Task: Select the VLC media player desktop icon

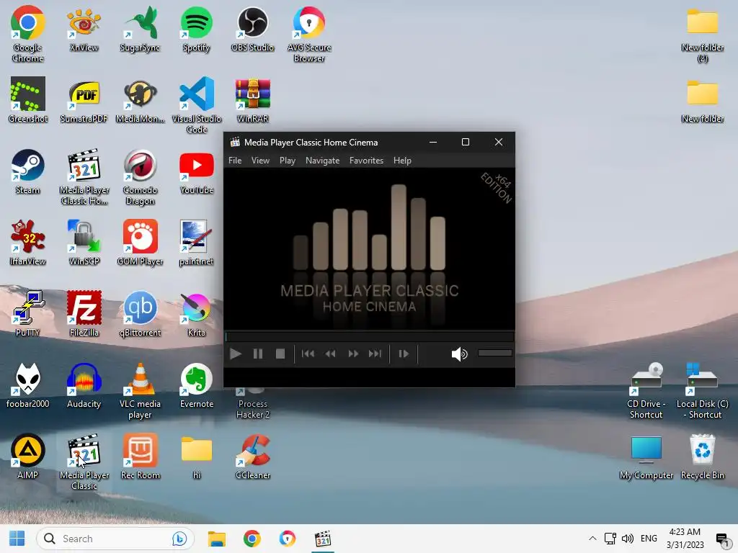Action: tap(140, 390)
